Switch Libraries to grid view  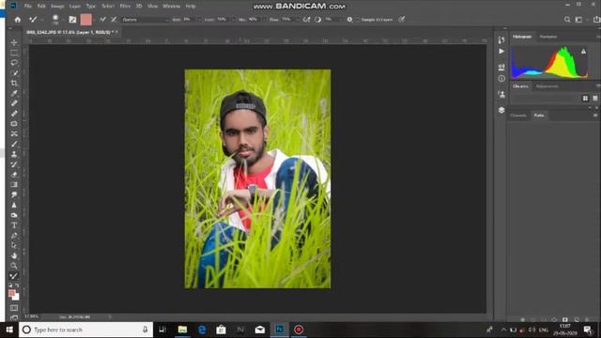tap(585, 99)
